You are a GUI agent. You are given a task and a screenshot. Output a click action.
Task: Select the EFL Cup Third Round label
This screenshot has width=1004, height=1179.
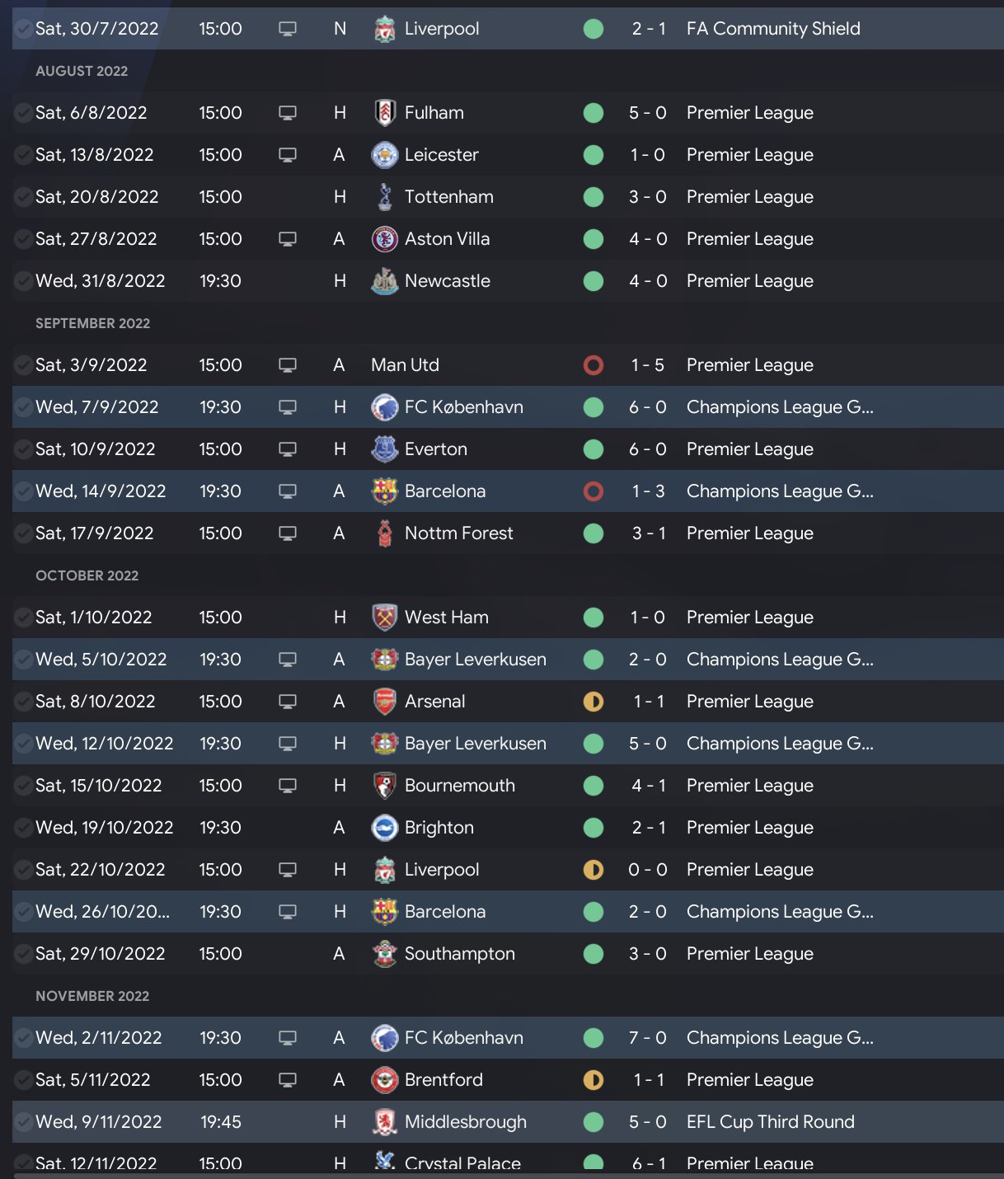click(x=770, y=1122)
